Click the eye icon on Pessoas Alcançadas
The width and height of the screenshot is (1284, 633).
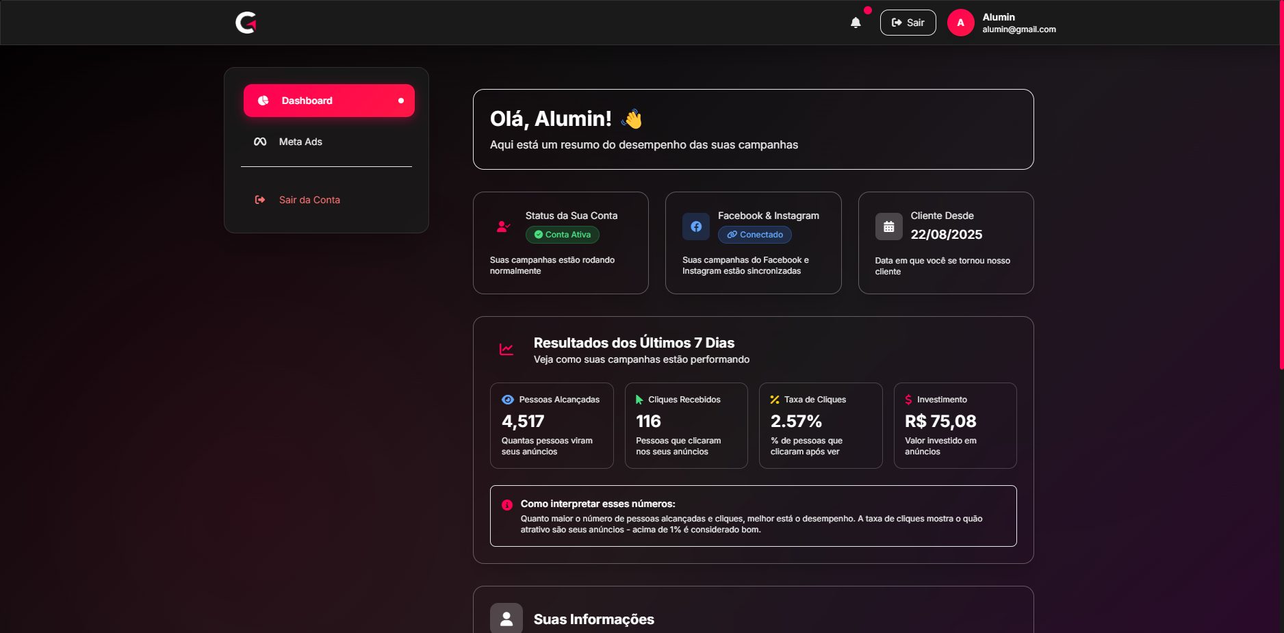[507, 400]
